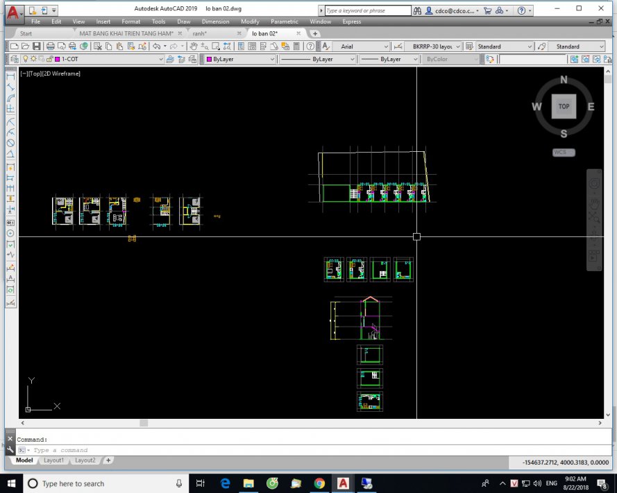Open Layer Properties Manager icon

pyautogui.click(x=15, y=59)
